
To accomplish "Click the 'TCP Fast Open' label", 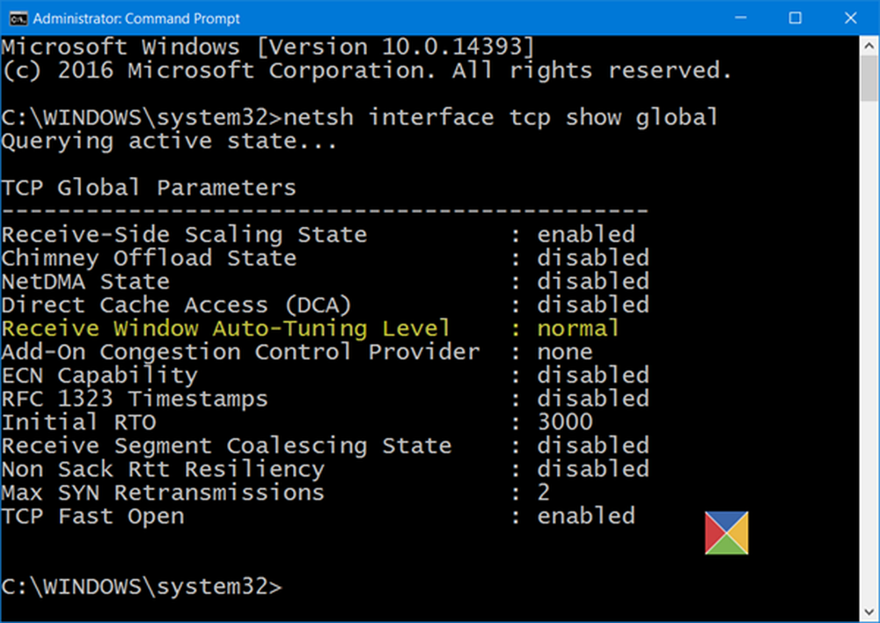I will tap(92, 516).
